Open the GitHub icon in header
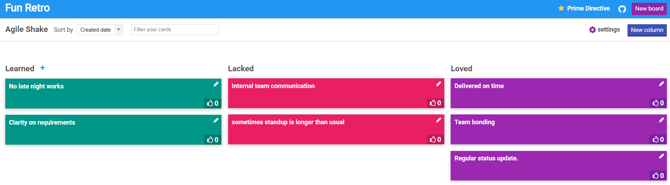 [622, 9]
